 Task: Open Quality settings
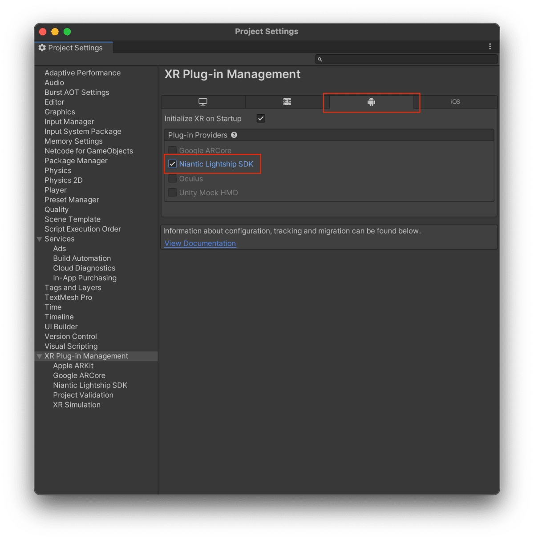click(57, 210)
